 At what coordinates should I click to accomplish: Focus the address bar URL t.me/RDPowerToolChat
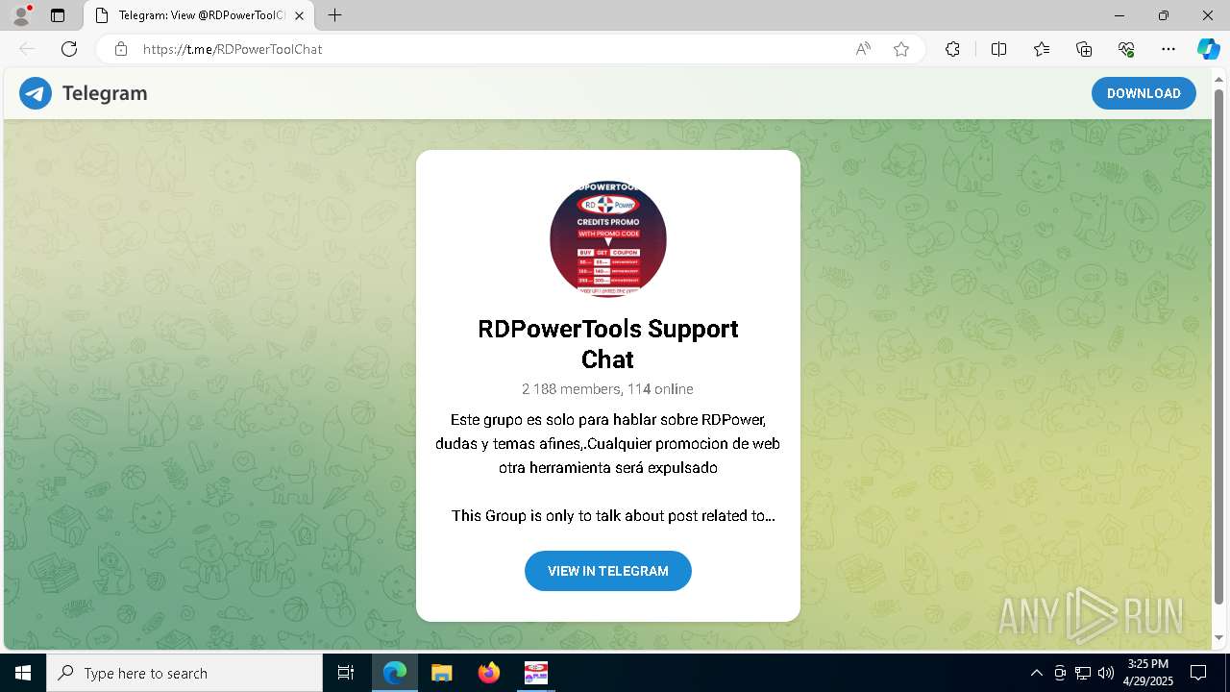233,49
